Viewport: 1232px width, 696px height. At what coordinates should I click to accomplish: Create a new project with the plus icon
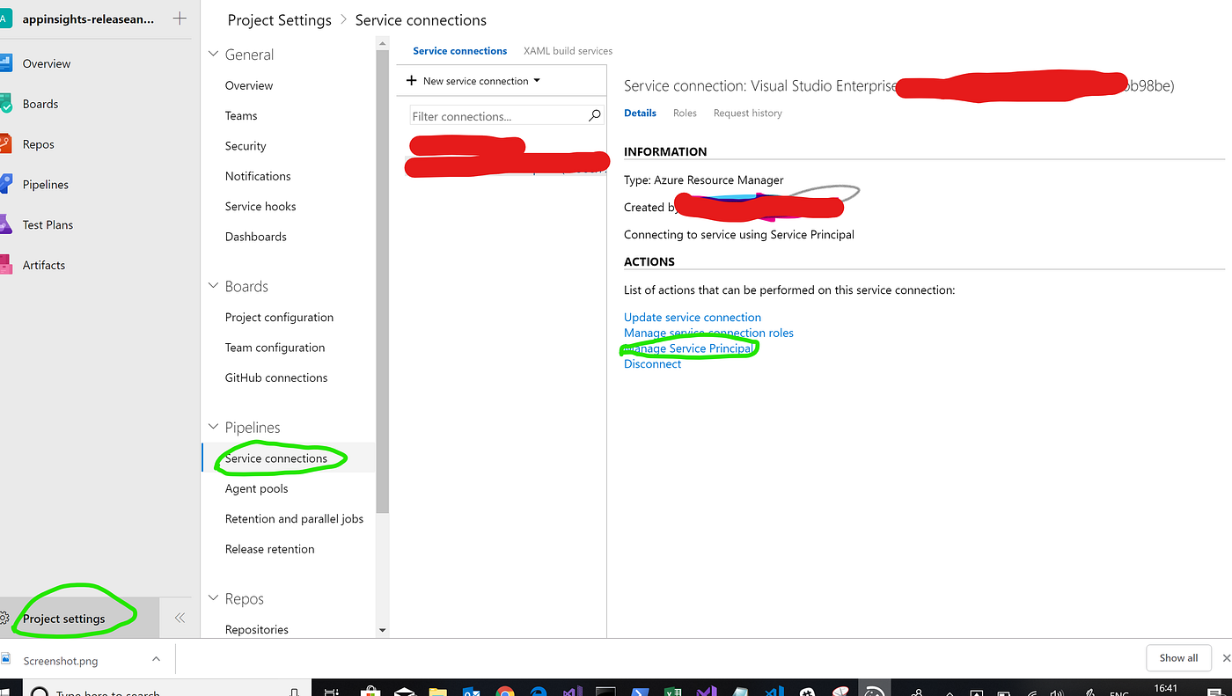180,18
